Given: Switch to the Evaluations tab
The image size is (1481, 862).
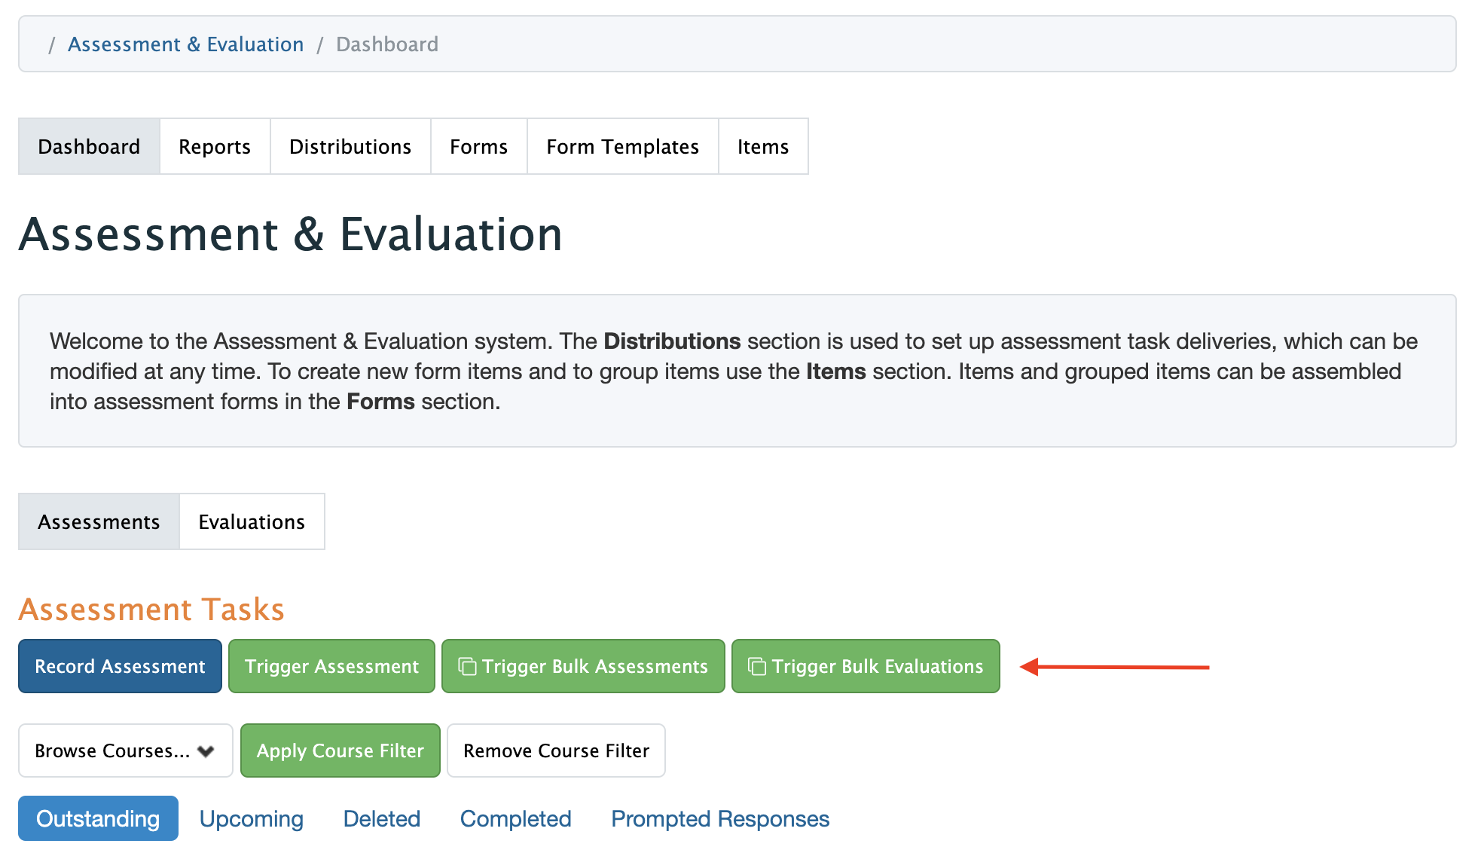Looking at the screenshot, I should point(252,521).
